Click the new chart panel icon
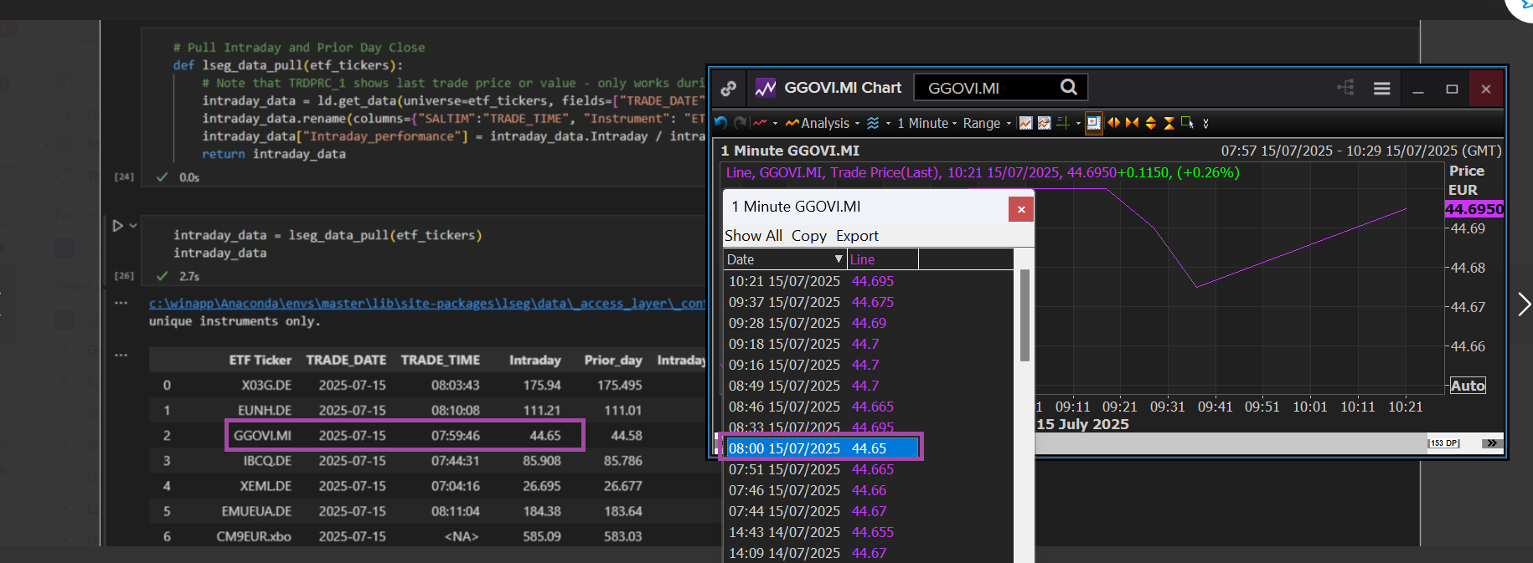Screen dimensions: 1533x563 [1025, 123]
